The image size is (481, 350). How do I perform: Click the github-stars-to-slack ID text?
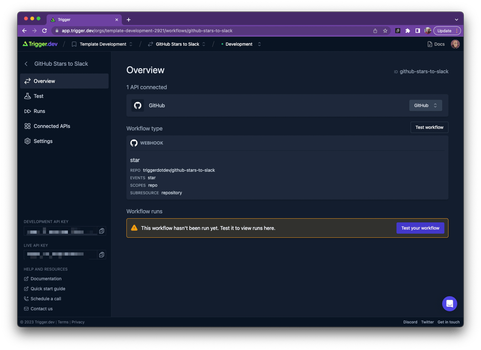click(424, 72)
